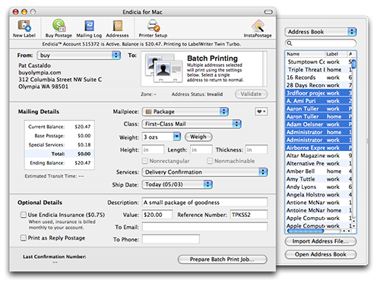Select the Andy Lyons row
This screenshot has height=283, width=380.
[x=318, y=187]
